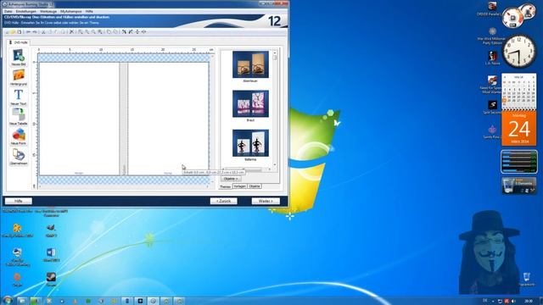Choose the Ballerina theme thumbnail
The image size is (543, 305).
[x=250, y=143]
